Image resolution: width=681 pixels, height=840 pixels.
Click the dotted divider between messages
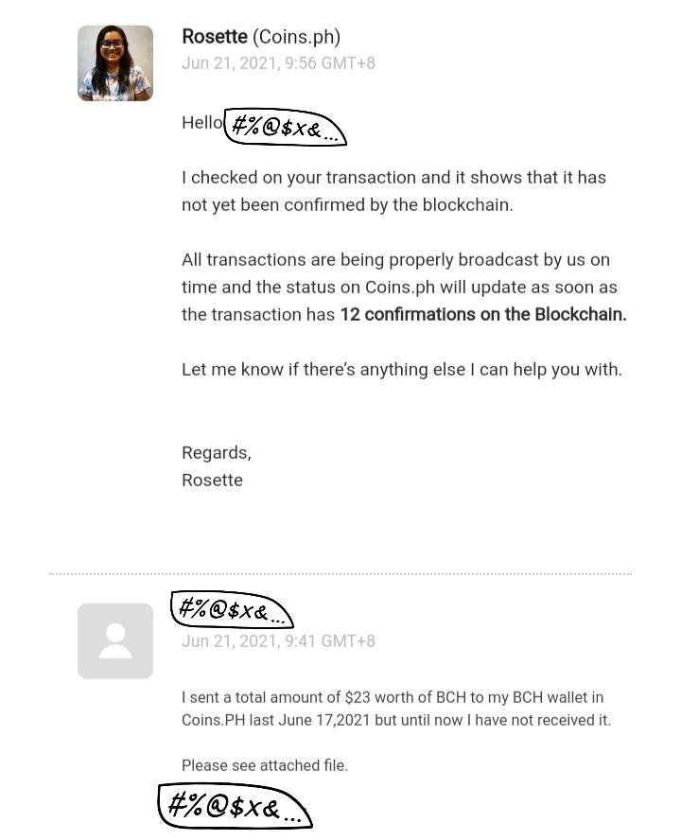tap(340, 574)
